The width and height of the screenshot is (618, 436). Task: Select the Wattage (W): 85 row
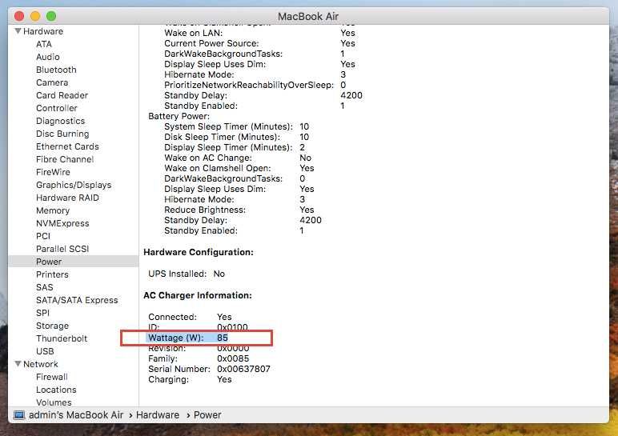click(x=188, y=338)
